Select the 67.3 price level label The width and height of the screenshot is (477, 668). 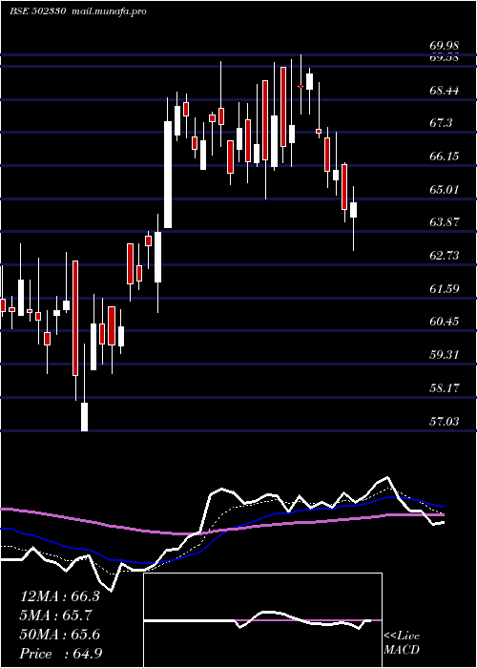441,123
